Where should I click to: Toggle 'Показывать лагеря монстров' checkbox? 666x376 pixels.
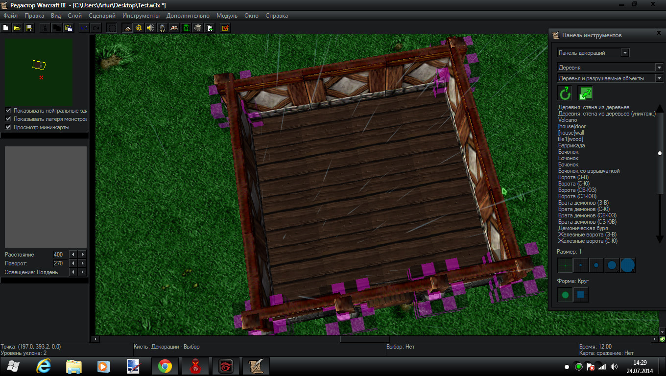point(8,119)
